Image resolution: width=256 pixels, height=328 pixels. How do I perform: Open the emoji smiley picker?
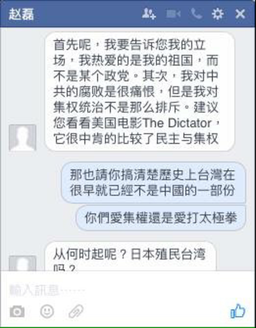coord(47,311)
